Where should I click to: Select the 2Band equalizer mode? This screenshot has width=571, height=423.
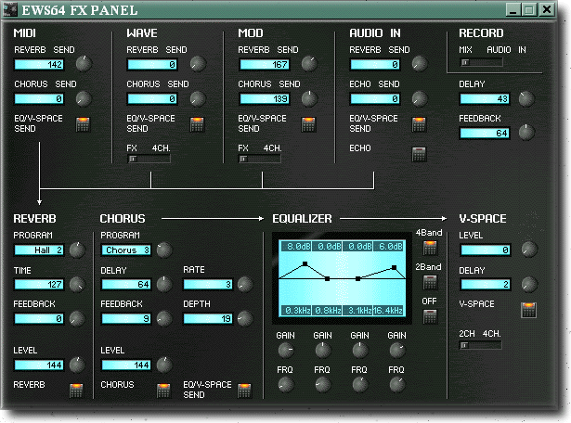[x=430, y=282]
